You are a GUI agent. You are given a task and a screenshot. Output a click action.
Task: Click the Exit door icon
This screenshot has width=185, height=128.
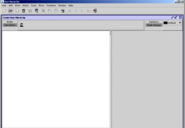coord(95,11)
